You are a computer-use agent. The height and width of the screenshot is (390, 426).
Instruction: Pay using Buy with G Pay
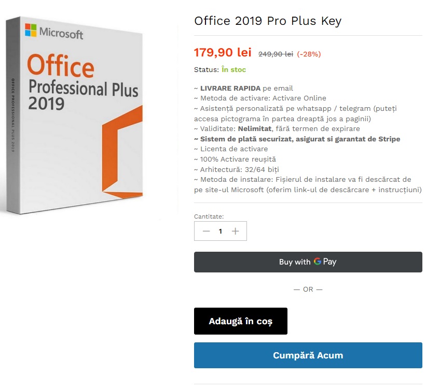click(308, 262)
